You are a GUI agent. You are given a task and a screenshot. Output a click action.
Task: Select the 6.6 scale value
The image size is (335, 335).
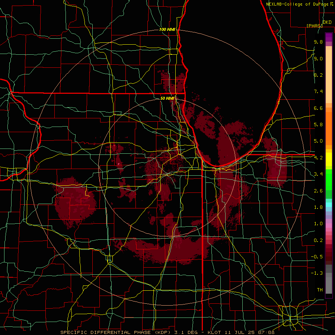coord(318,108)
